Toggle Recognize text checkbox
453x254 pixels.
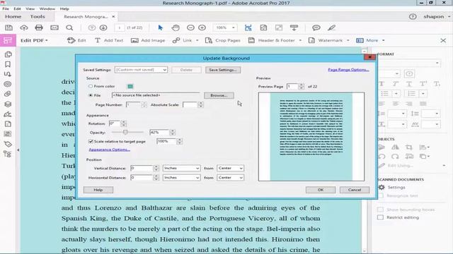point(381,195)
